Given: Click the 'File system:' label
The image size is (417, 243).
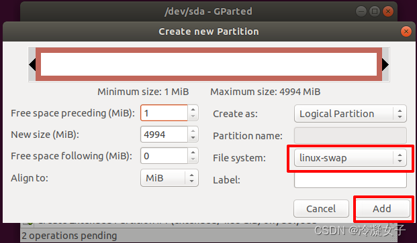Looking at the screenshot, I should pos(239,158).
